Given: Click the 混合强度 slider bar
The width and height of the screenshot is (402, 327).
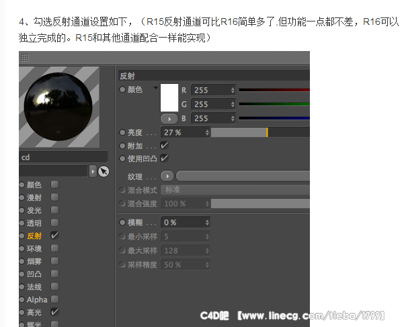Looking at the screenshot, I should point(260,203).
